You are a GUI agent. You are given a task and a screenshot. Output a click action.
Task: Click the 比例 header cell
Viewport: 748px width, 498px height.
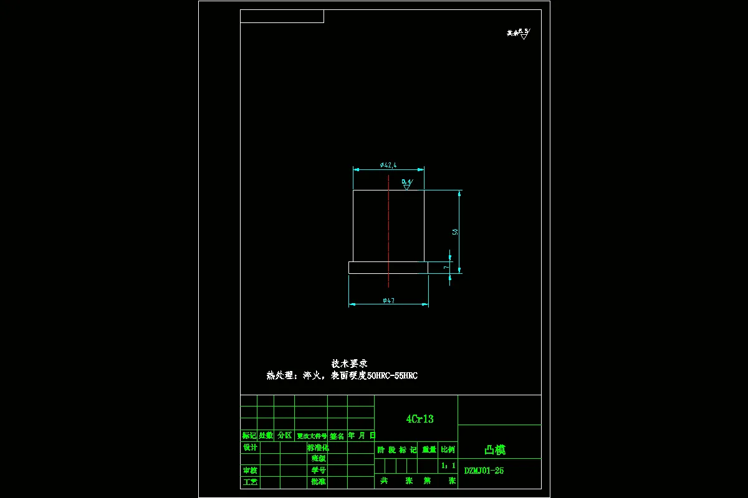[x=448, y=449]
